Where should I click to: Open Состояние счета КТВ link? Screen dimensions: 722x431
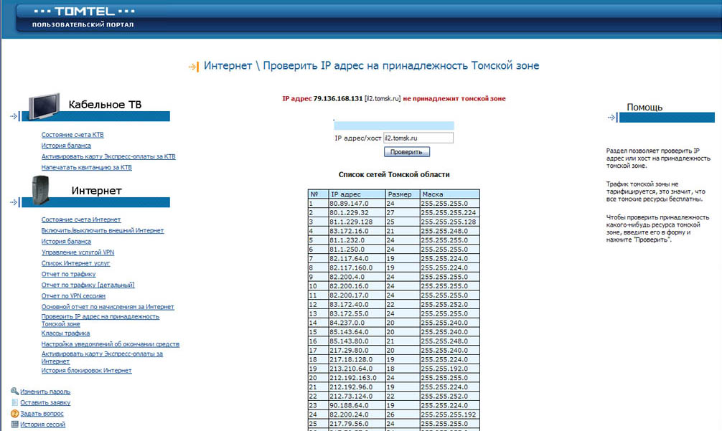click(x=77, y=135)
